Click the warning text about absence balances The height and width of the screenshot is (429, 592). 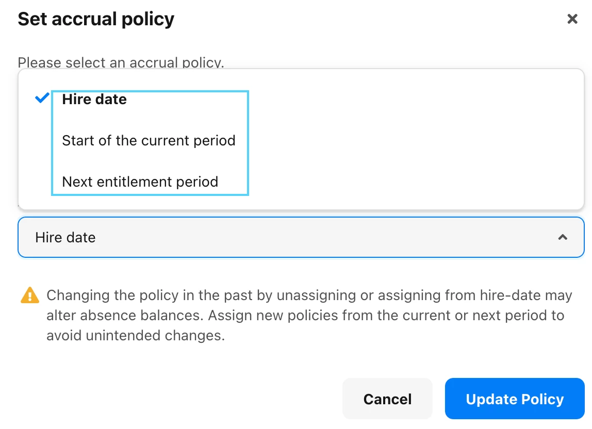[x=309, y=316]
